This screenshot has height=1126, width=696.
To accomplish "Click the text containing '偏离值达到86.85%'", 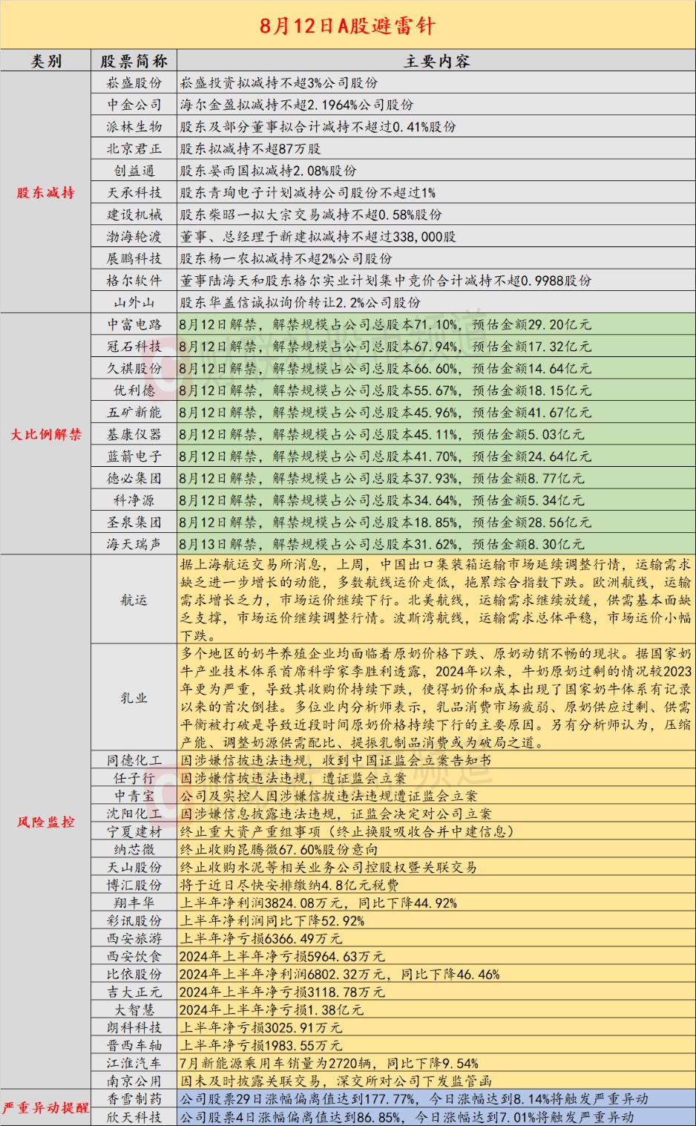I will point(407,1116).
